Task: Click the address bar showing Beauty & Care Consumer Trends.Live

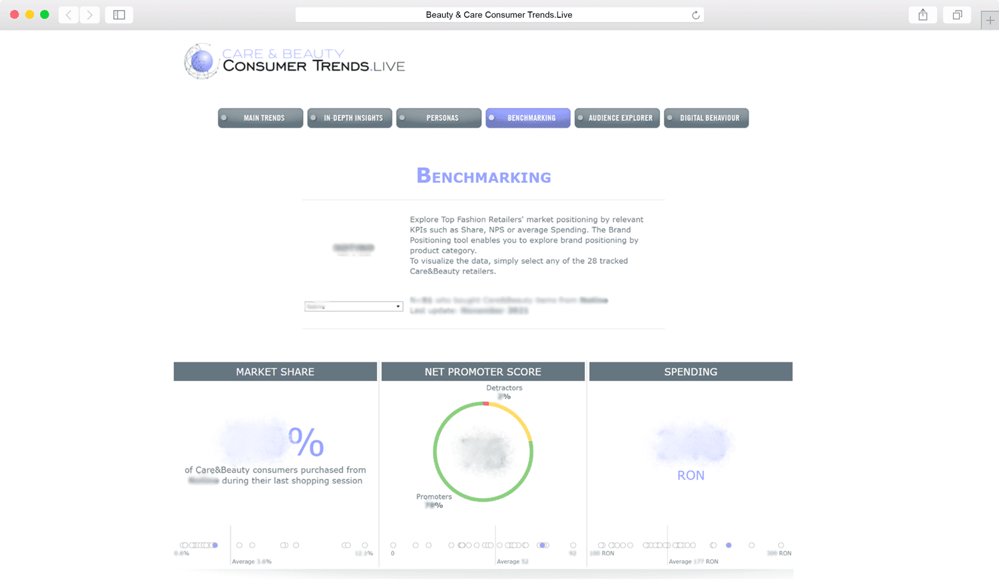Action: pyautogui.click(x=499, y=15)
